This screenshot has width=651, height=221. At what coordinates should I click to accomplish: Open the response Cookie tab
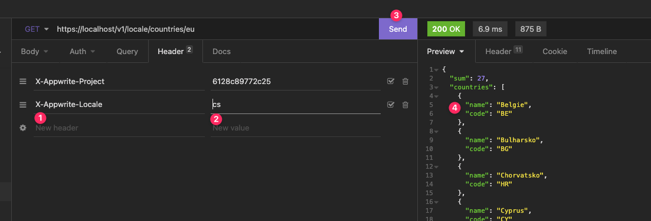pos(555,52)
